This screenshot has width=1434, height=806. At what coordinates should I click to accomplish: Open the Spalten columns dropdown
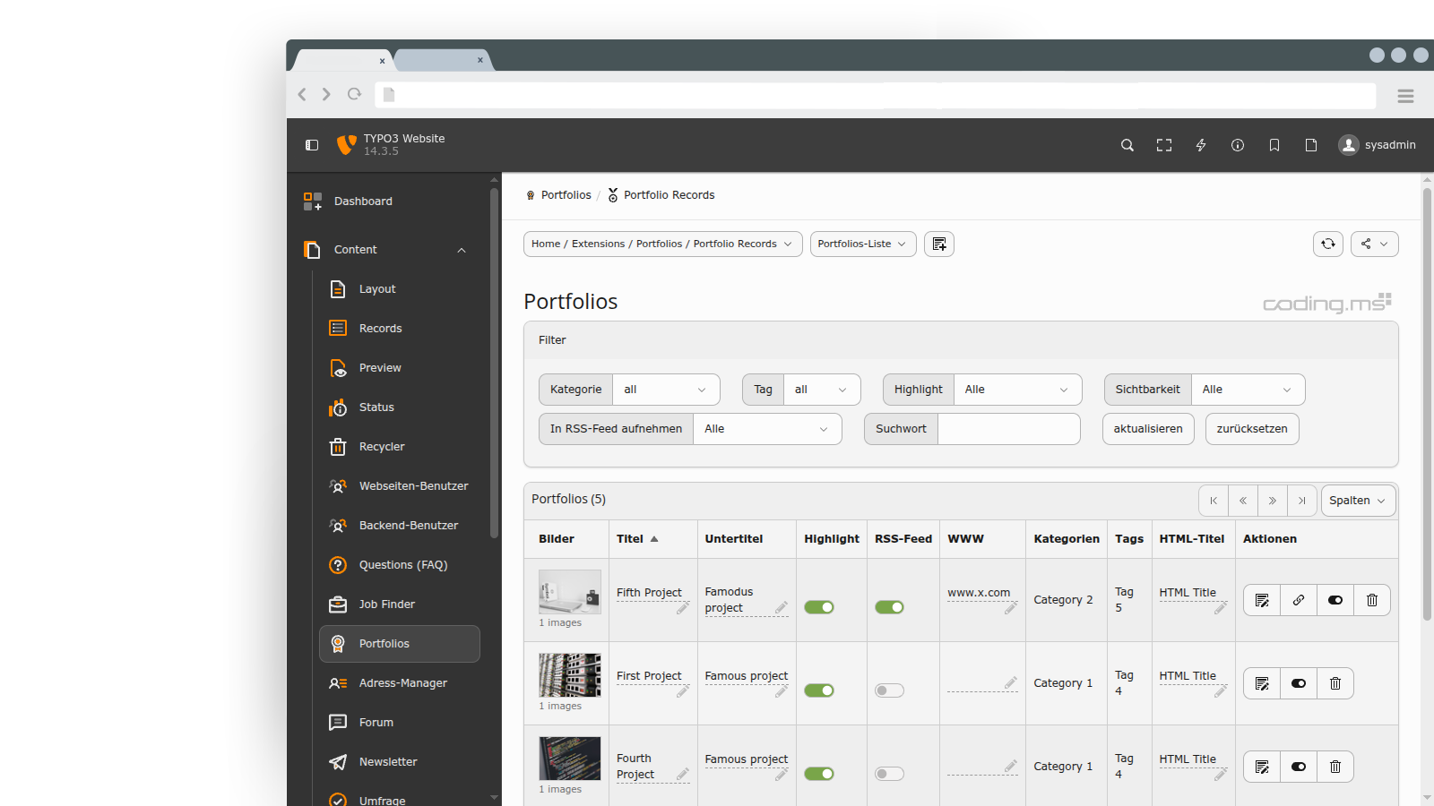point(1358,501)
